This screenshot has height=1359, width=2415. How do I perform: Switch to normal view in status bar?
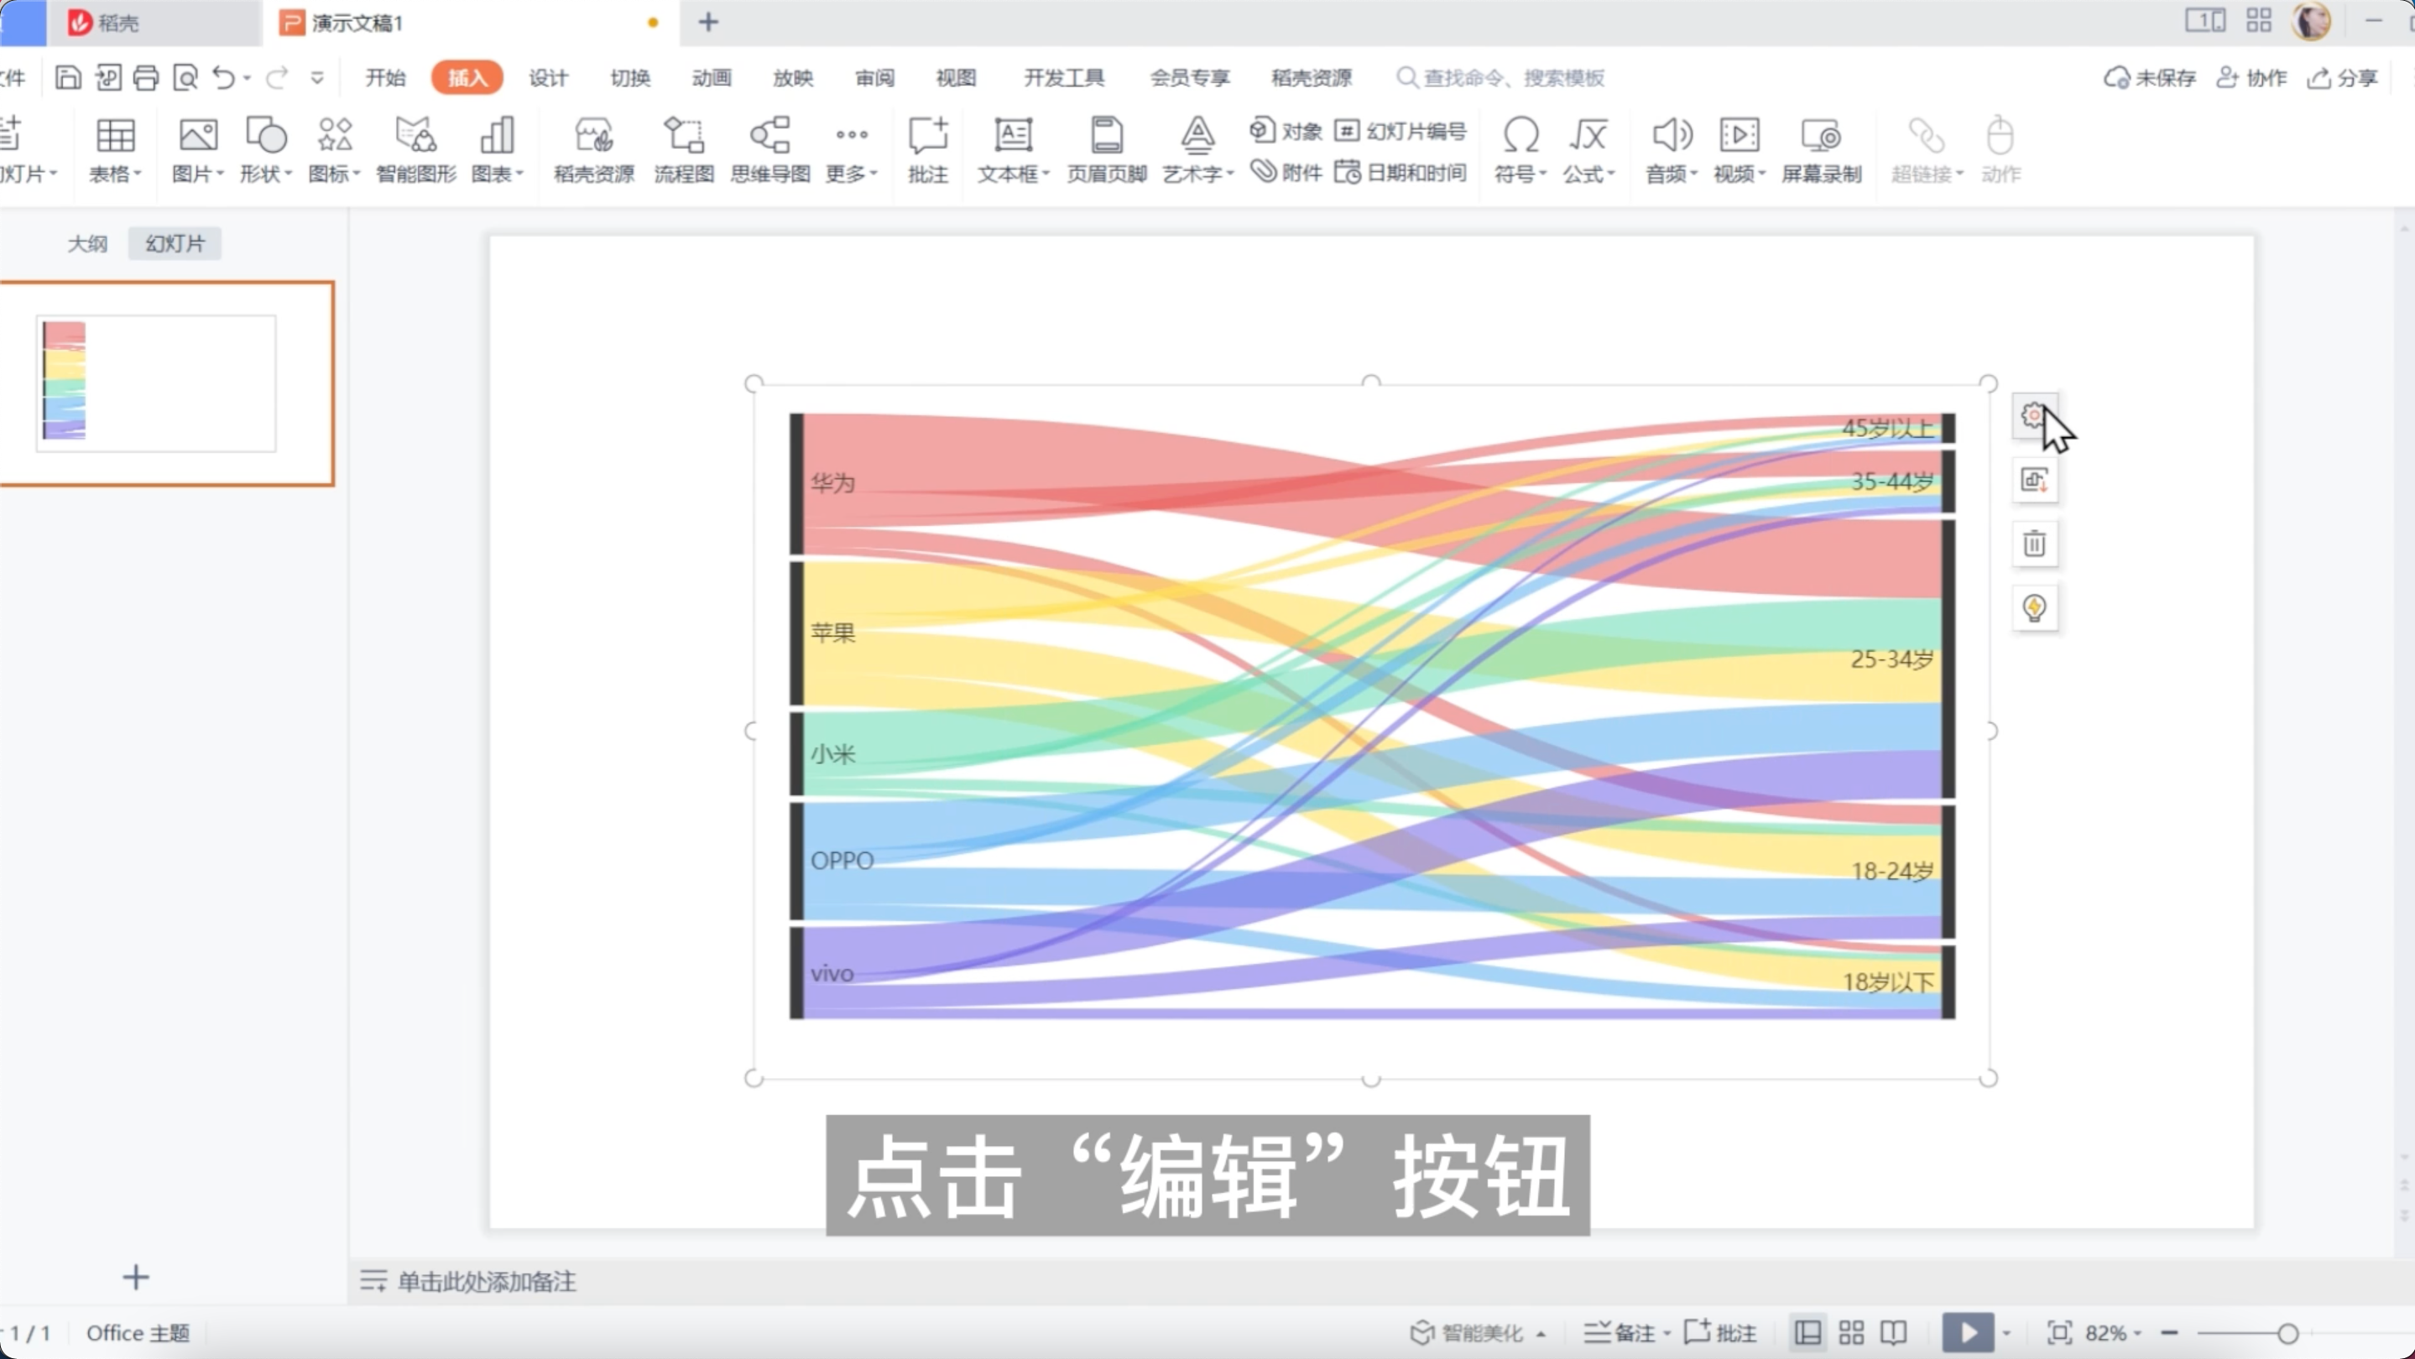1807,1332
